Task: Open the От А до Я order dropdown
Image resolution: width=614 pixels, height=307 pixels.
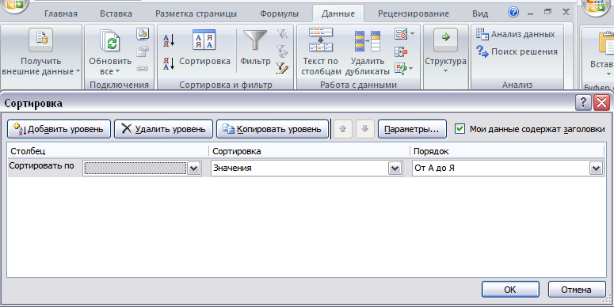Action: click(596, 169)
